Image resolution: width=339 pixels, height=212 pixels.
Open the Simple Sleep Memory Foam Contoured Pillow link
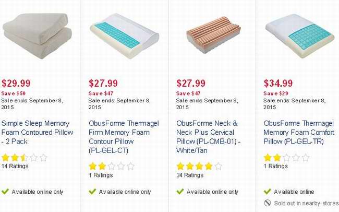click(37, 132)
